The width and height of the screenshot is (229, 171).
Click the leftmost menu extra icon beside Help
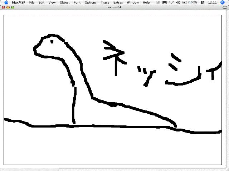[158, 2]
